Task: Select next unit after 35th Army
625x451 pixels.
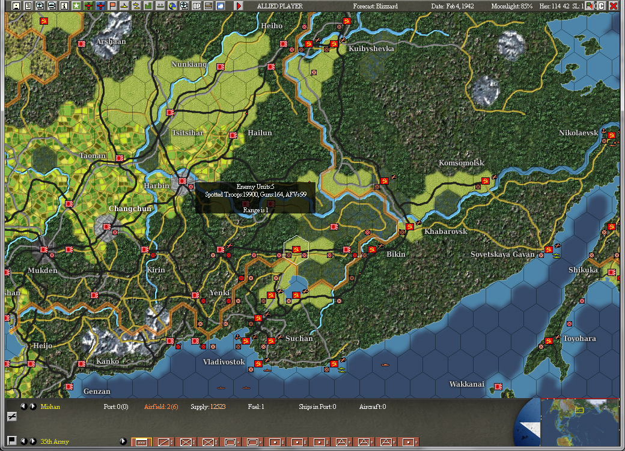Action: tap(33, 441)
